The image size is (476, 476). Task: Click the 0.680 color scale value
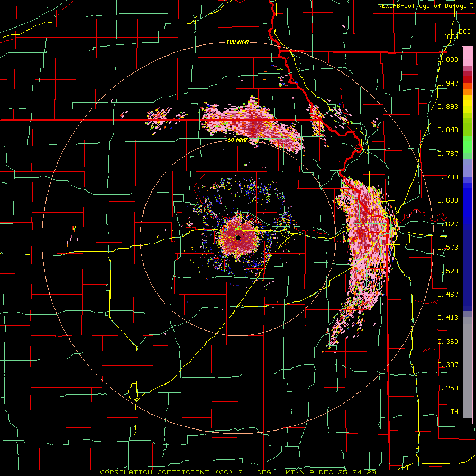(448, 200)
